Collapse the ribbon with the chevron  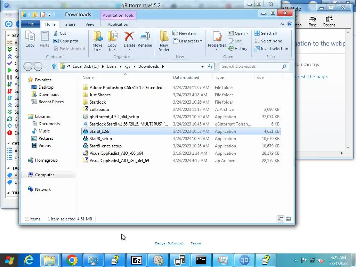[x=282, y=24]
